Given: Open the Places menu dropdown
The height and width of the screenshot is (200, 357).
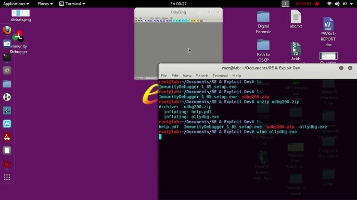Looking at the screenshot, I should click(x=45, y=4).
